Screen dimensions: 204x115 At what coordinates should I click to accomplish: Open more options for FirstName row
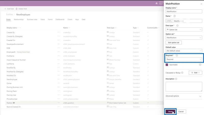point(59,56)
